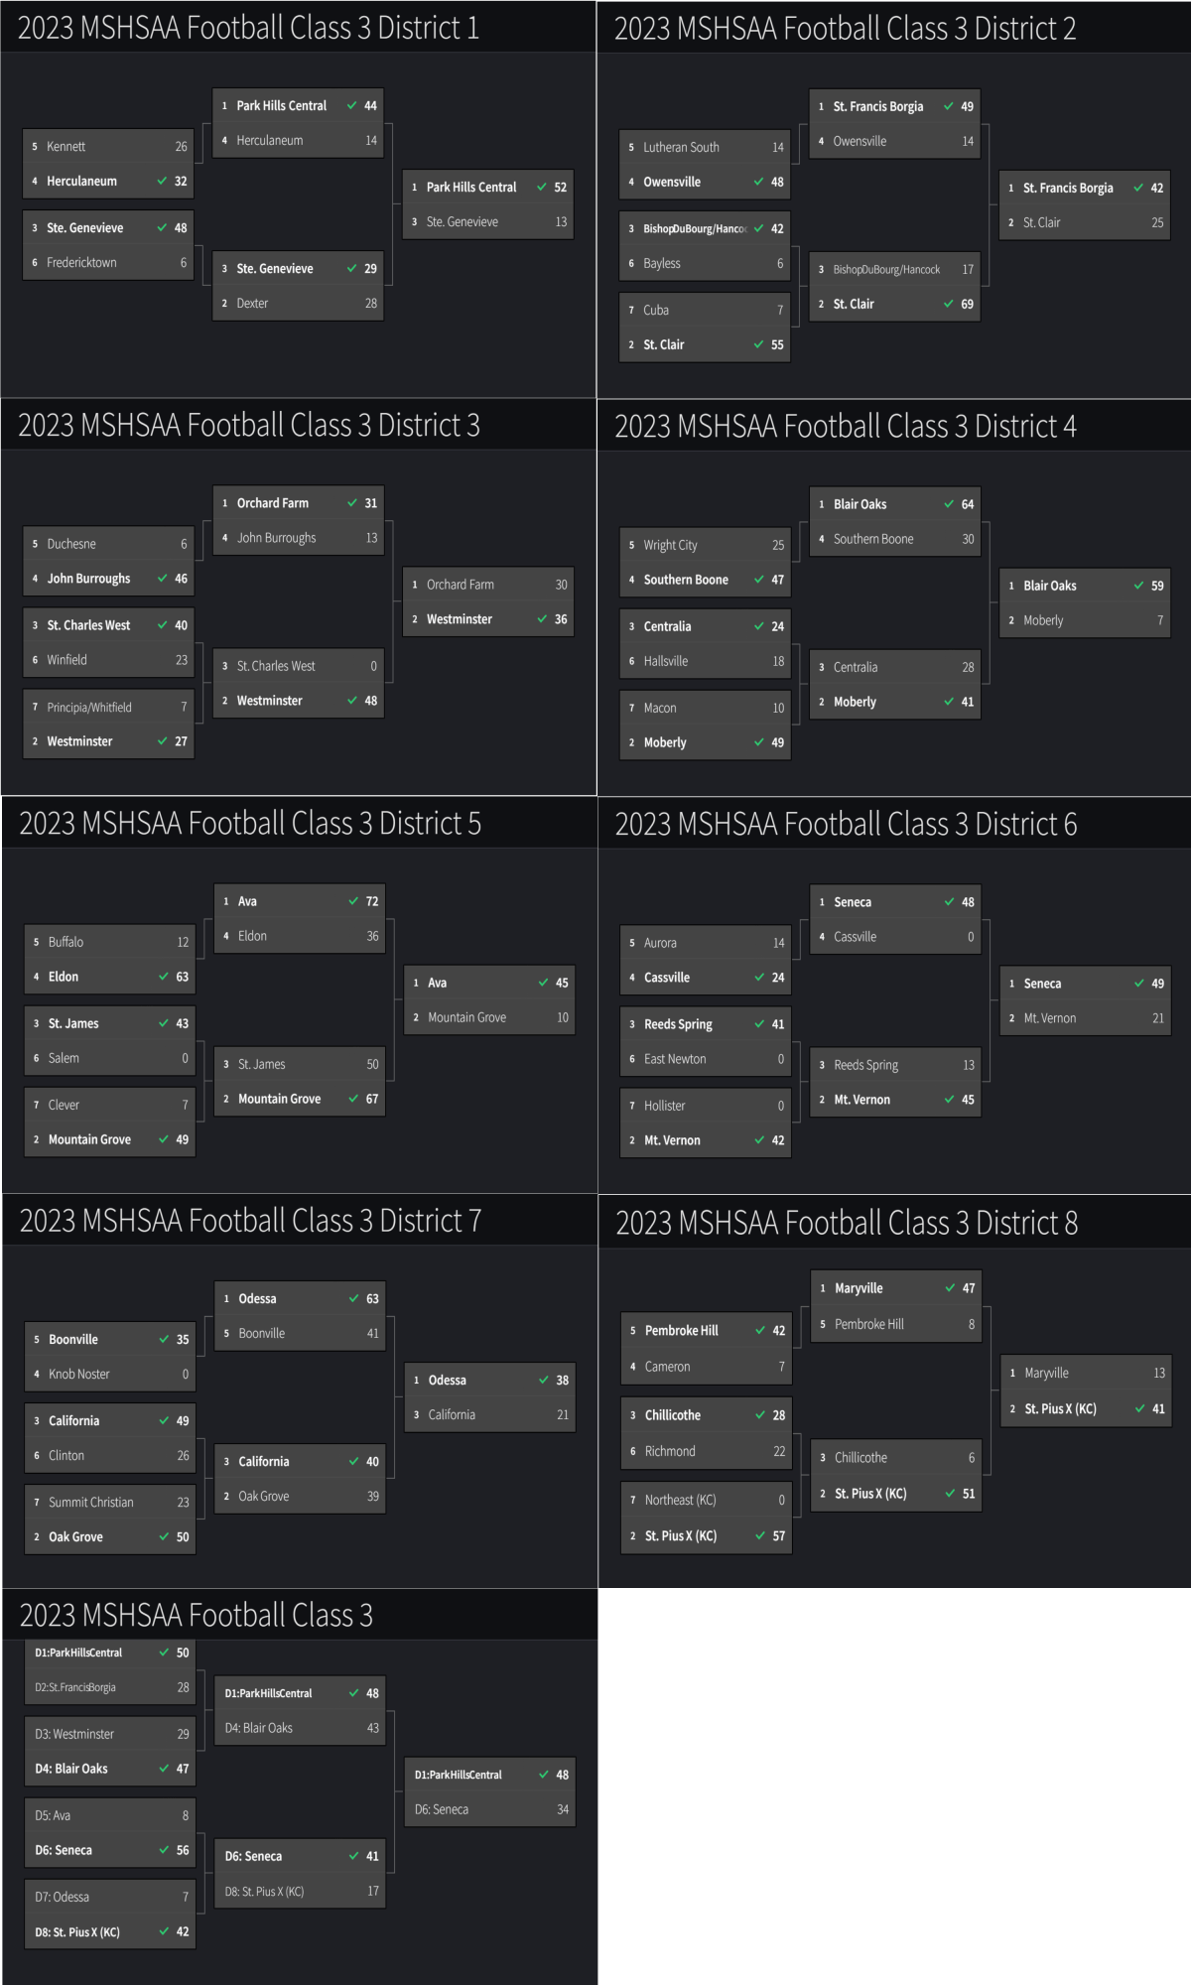This screenshot has height=1985, width=1191.
Task: Click the checkmark beside Herculaneum's score of 32
Action: tap(162, 181)
